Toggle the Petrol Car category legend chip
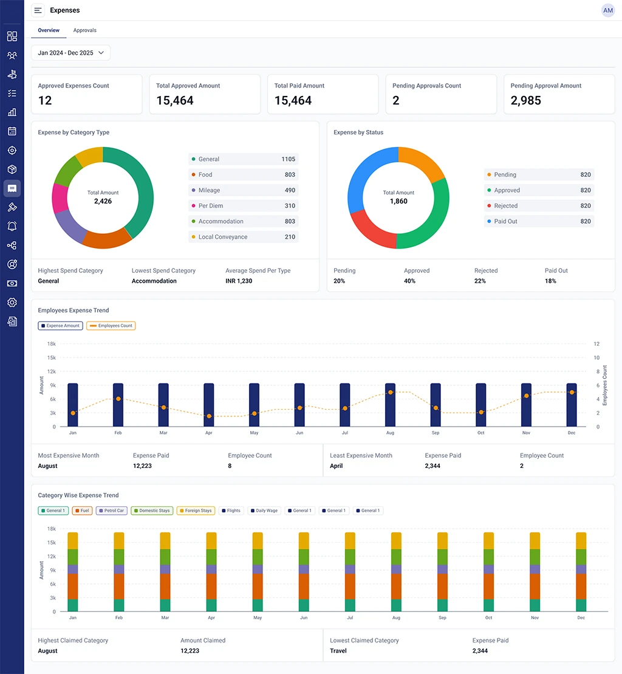622x674 pixels. coord(112,511)
